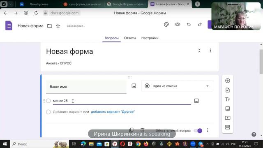
Task: View site security lock icon
Action: [45, 13]
